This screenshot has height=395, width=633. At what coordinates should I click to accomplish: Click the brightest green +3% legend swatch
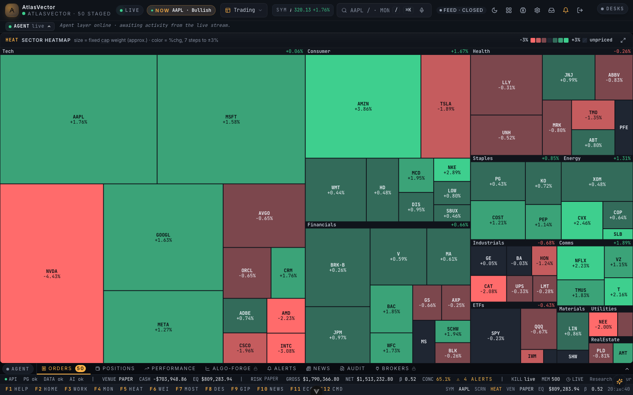pyautogui.click(x=566, y=40)
